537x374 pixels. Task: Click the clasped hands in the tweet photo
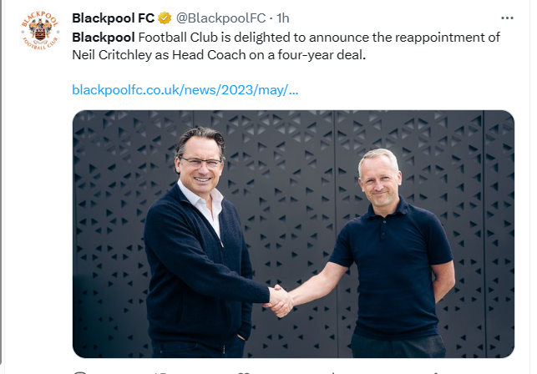[x=280, y=301]
